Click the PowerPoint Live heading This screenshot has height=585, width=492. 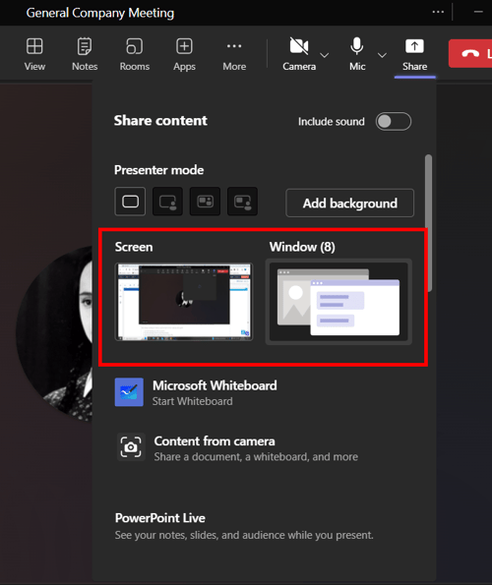[x=160, y=518]
